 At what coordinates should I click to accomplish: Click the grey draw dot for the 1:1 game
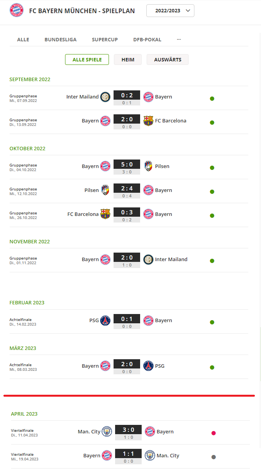click(214, 457)
